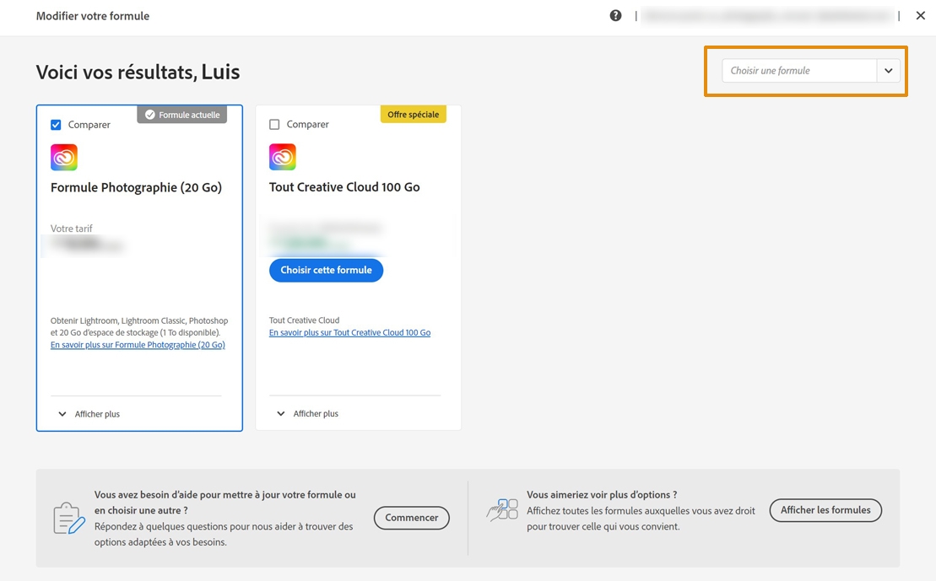Click the Creative Cloud icon on Formule Photographie card

(x=64, y=158)
